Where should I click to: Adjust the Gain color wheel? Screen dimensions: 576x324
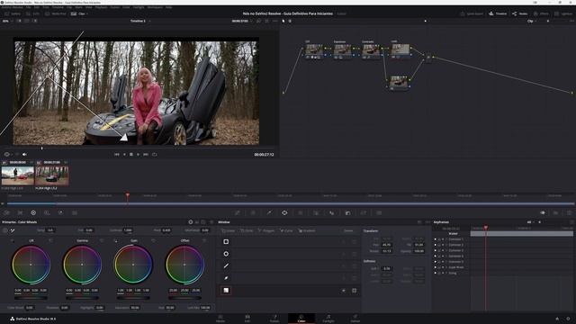[133, 265]
